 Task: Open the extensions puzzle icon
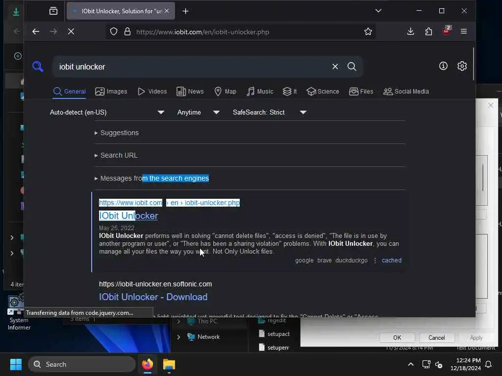pos(428,31)
